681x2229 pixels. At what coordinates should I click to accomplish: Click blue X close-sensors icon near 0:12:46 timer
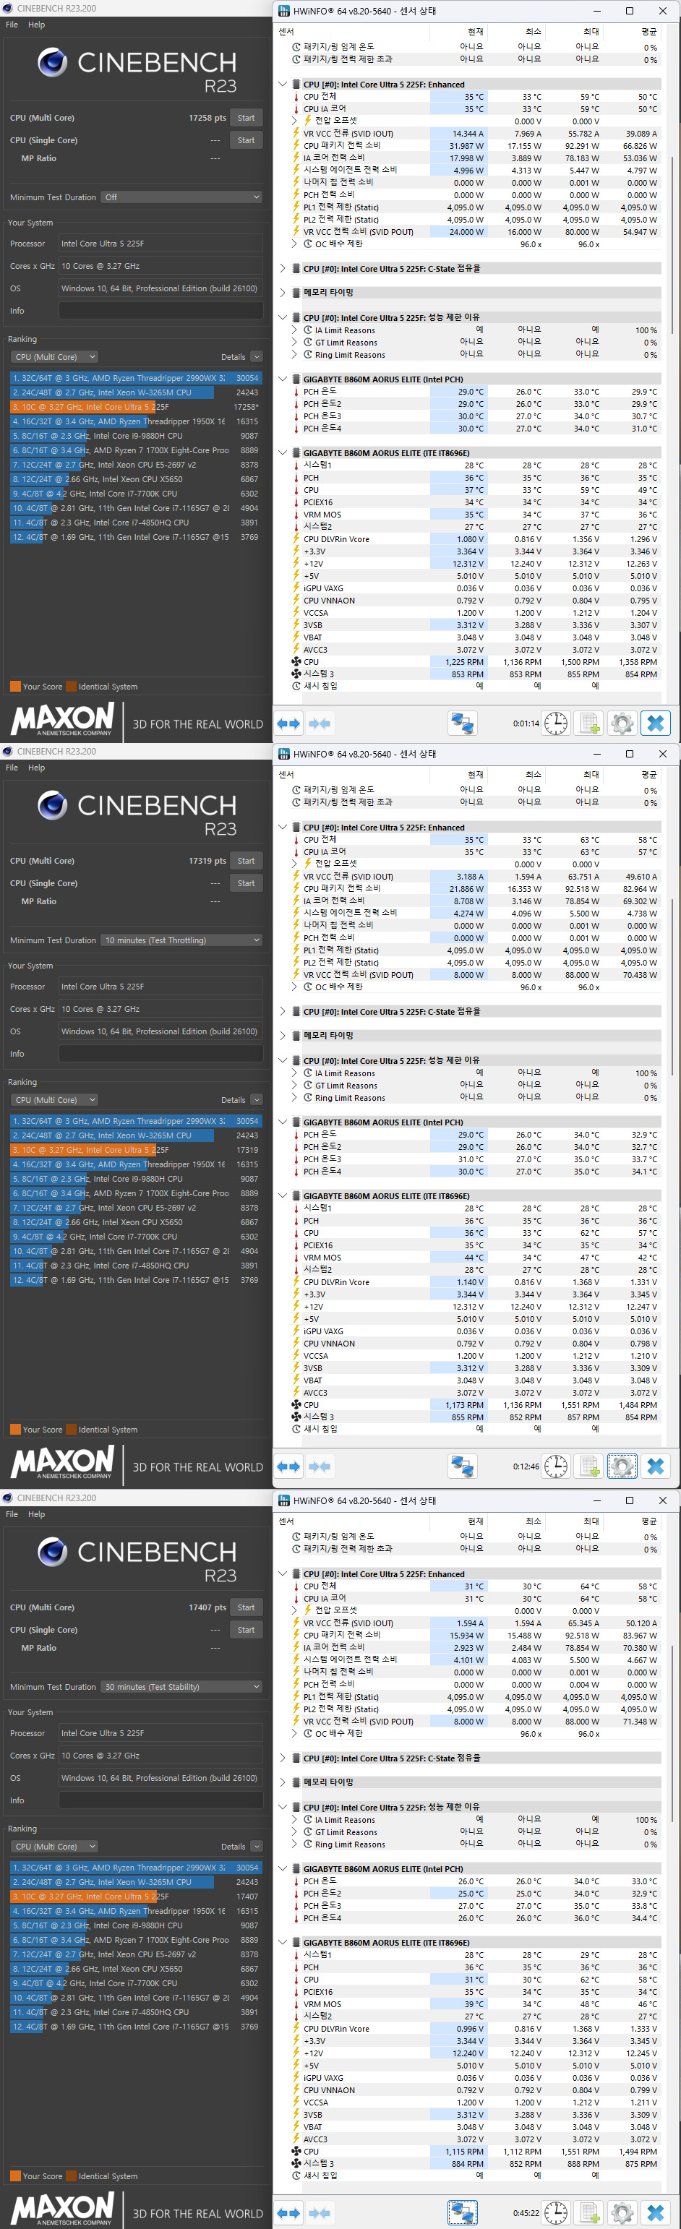point(655,1466)
